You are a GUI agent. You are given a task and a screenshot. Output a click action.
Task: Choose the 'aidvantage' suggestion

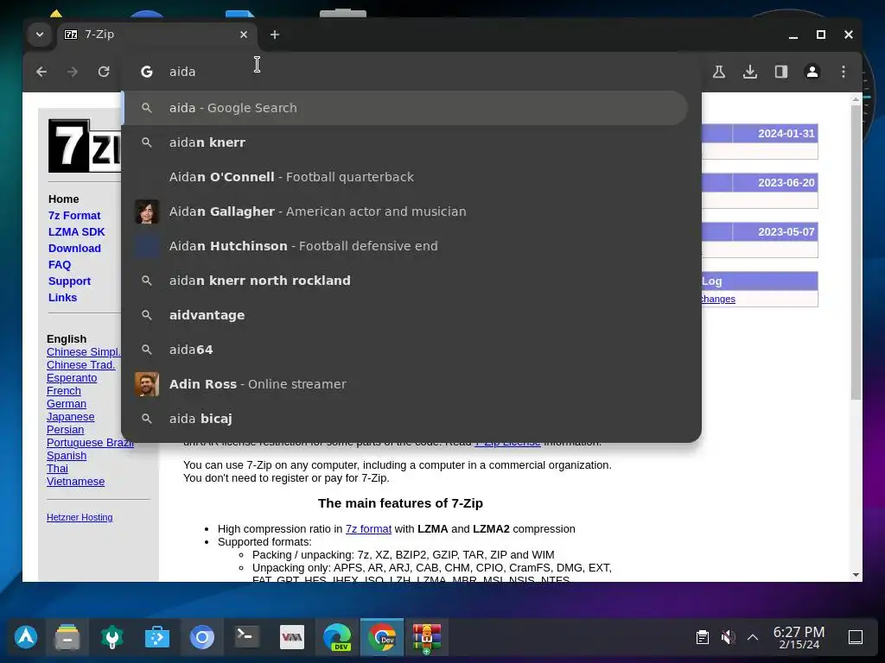tap(404, 315)
